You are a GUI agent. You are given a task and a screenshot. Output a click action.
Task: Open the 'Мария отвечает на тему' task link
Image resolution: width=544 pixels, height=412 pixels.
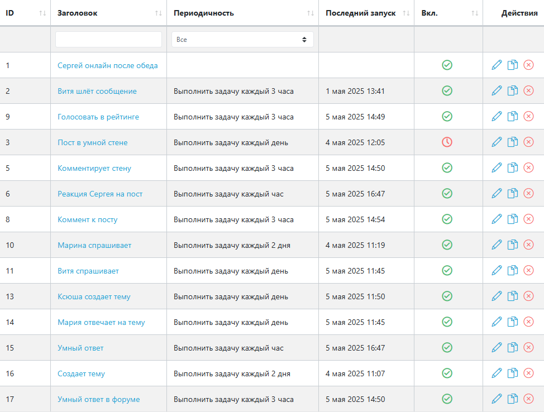pyautogui.click(x=101, y=322)
